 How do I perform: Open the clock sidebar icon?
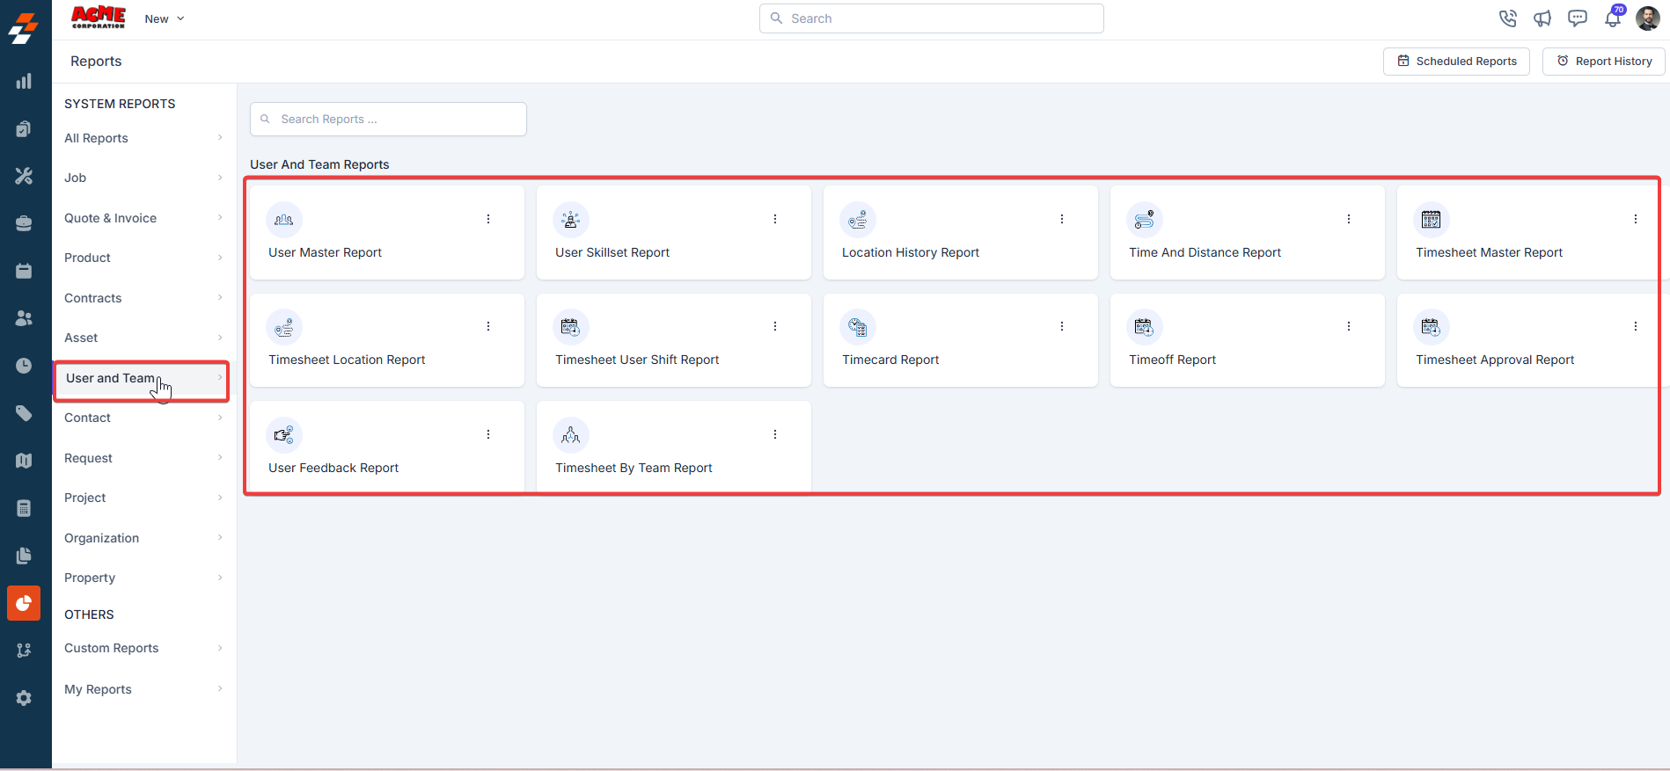[x=24, y=366]
